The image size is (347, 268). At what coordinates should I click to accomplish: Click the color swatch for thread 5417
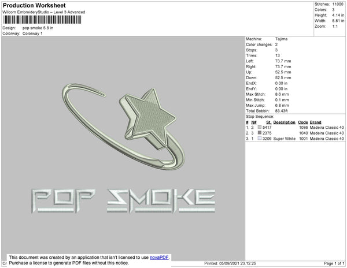click(x=260, y=127)
